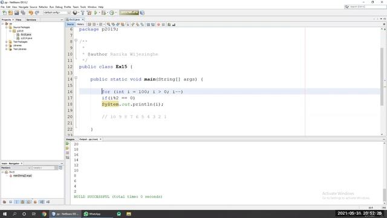Open the Run Project dropdown arrow
The height and width of the screenshot is (218, 387).
point(99,13)
